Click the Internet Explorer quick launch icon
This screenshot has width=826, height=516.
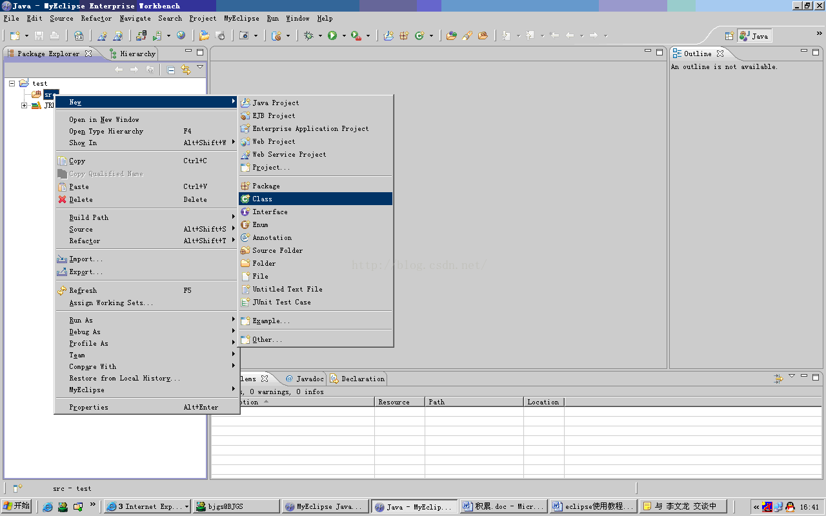coord(48,506)
